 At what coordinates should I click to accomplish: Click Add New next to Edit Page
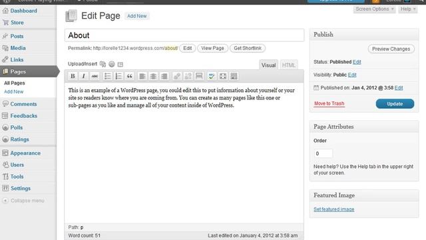pos(137,16)
